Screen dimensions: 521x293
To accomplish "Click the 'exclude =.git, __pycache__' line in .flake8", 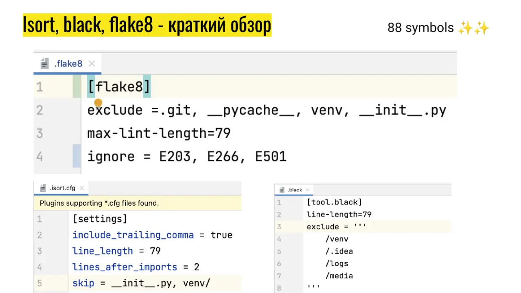I will (267, 110).
